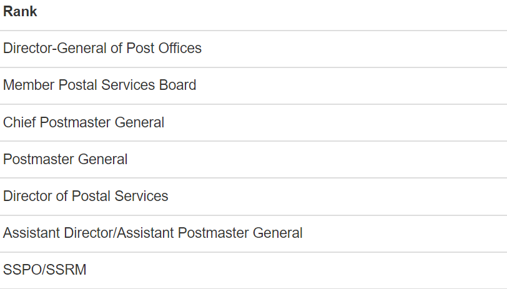Click the Member Postal Services Board entry
The height and width of the screenshot is (289, 507).
(x=100, y=85)
